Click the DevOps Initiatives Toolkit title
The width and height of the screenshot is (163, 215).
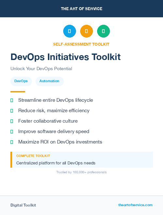pyautogui.click(x=66, y=57)
